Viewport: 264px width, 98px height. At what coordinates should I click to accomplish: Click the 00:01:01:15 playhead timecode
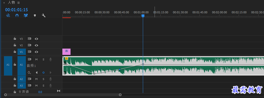click(16, 10)
